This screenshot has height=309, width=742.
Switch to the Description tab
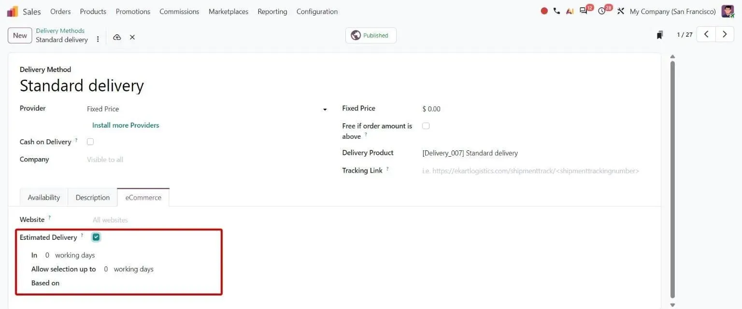[93, 197]
